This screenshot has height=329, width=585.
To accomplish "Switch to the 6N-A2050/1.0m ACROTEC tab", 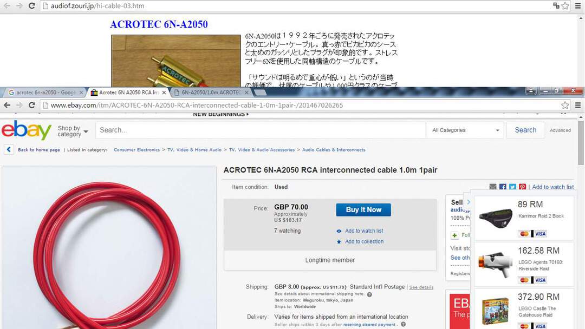I will pyautogui.click(x=210, y=93).
